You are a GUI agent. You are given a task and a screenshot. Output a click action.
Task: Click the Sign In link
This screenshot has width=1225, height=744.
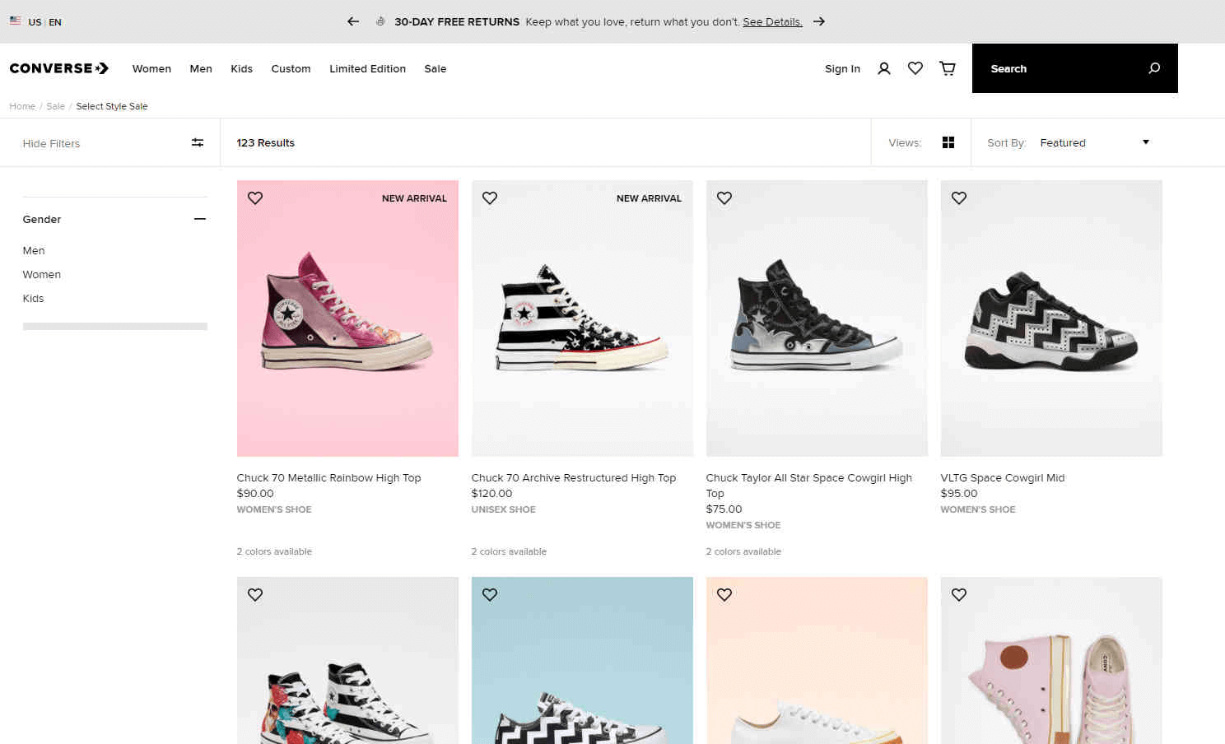coord(842,69)
